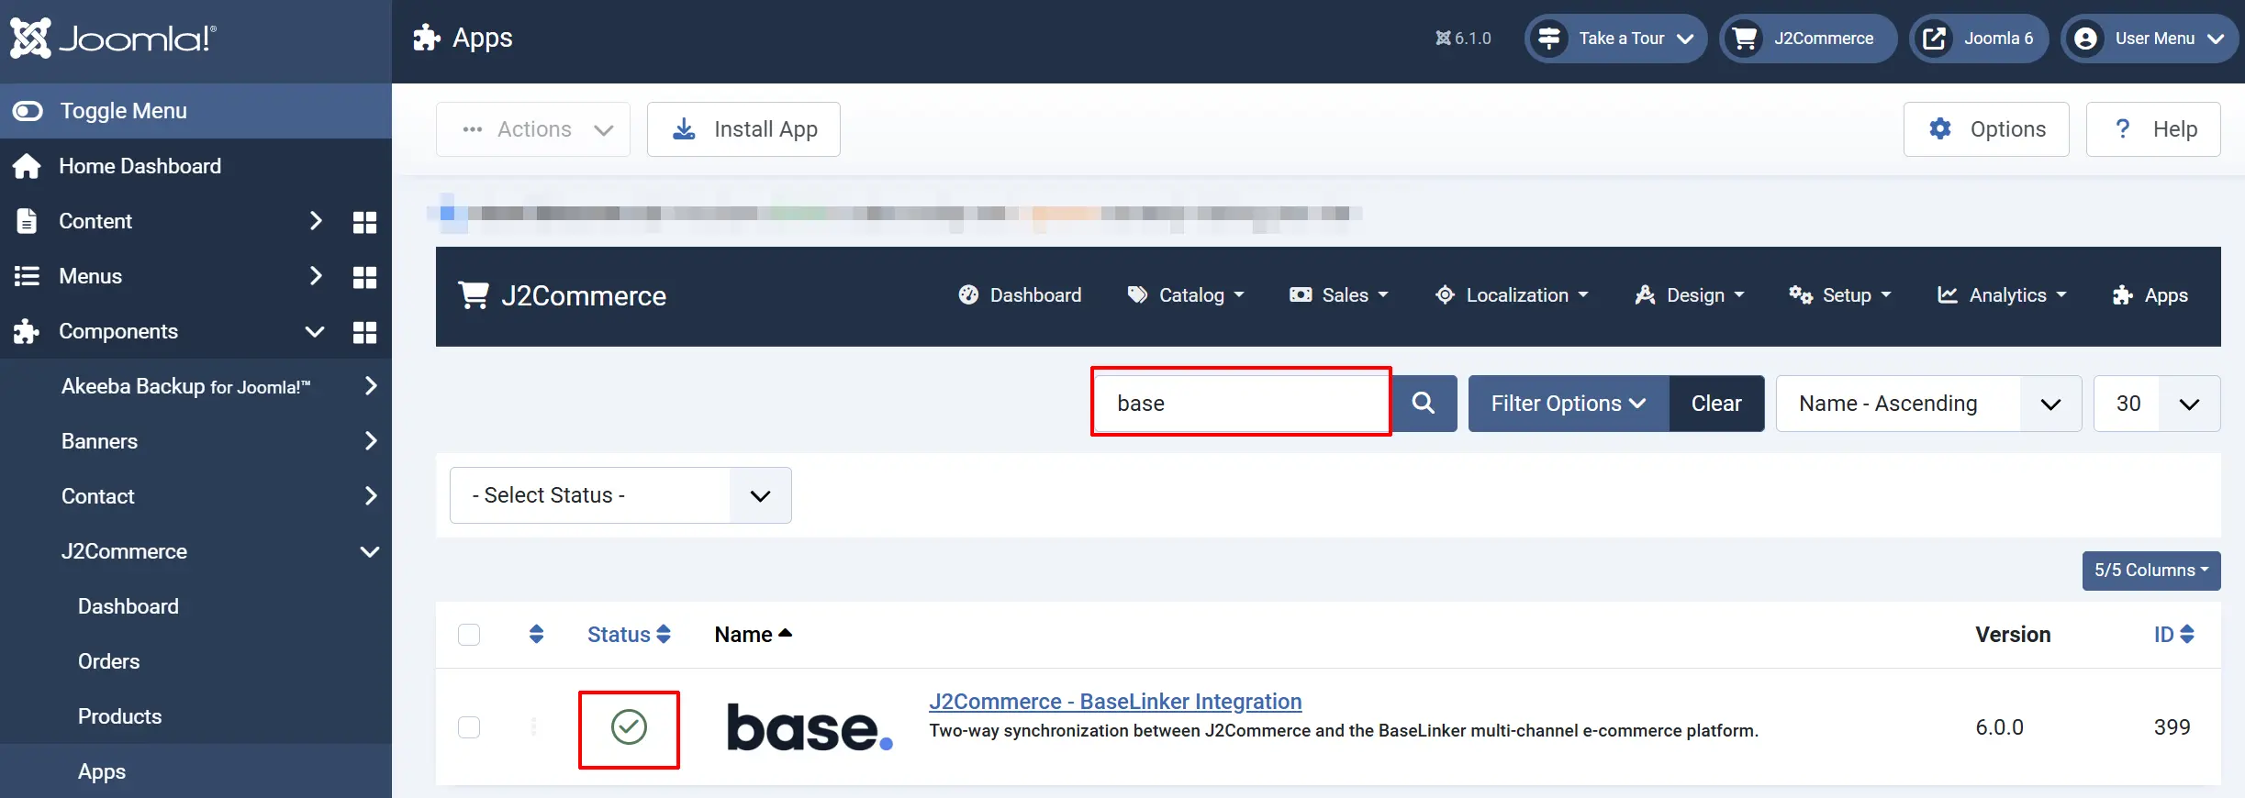
Task: Open the Components dashboard grid icon
Action: tap(365, 332)
